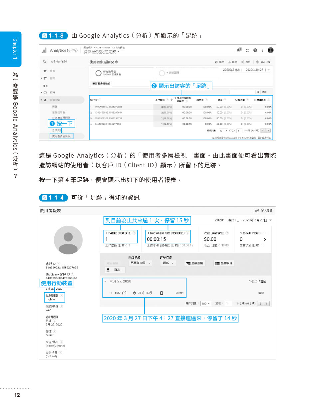Screen dimensions: 333x413
Task: Click the table search input field
Action: click(x=242, y=92)
